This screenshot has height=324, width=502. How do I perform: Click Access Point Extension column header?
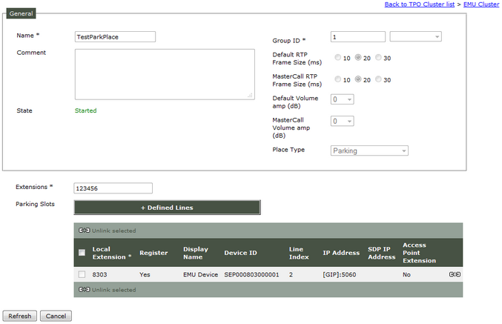coord(419,253)
